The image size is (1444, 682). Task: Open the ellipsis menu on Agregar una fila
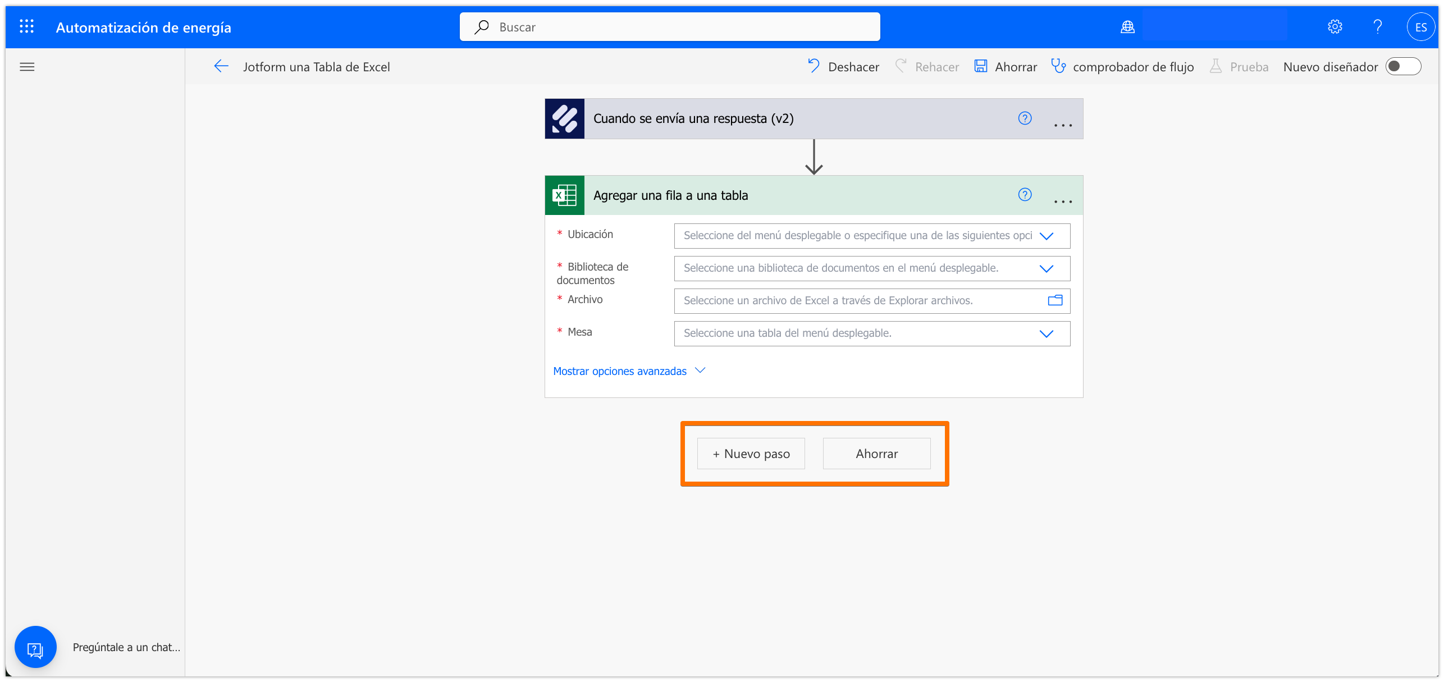(1063, 202)
